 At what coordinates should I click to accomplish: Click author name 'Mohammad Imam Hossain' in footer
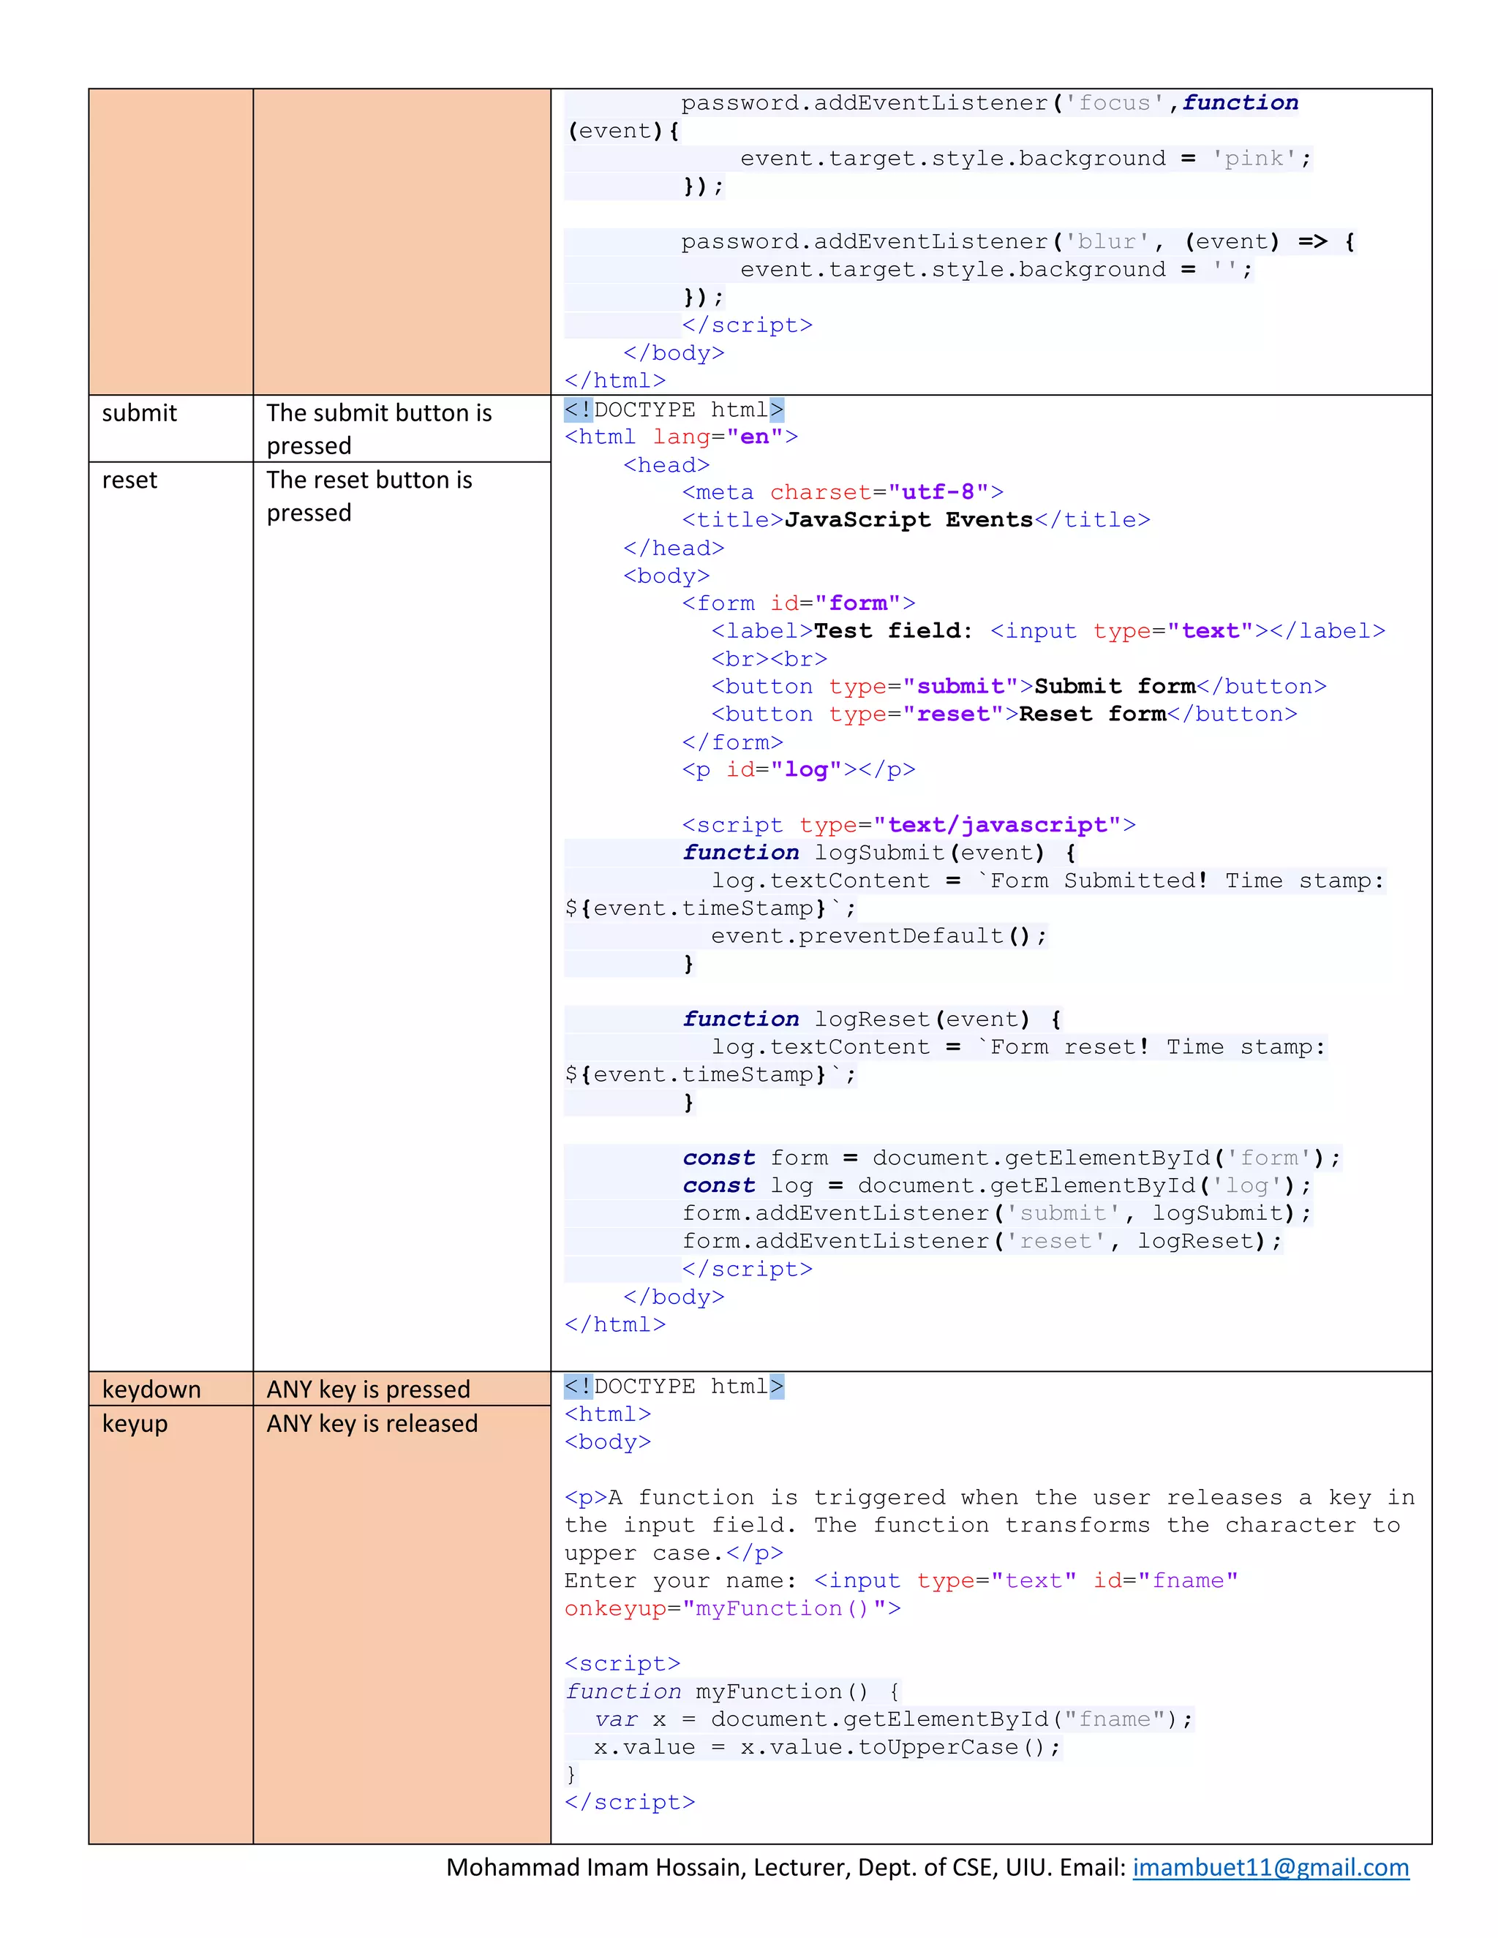595,1867
